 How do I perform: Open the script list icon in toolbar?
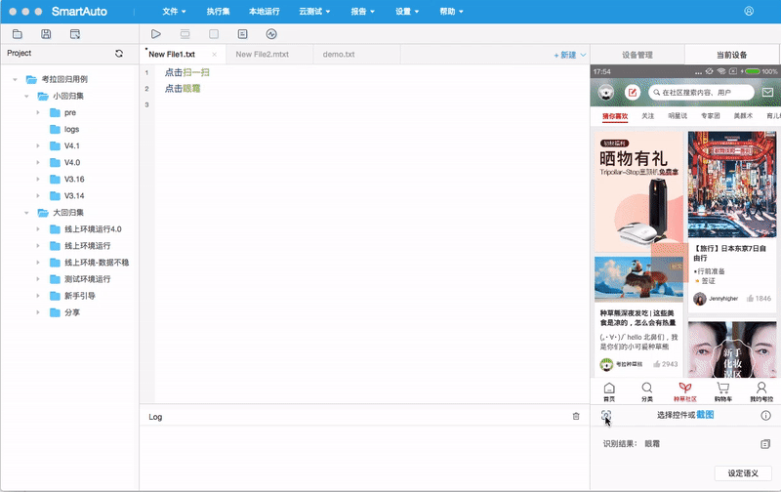pos(242,34)
